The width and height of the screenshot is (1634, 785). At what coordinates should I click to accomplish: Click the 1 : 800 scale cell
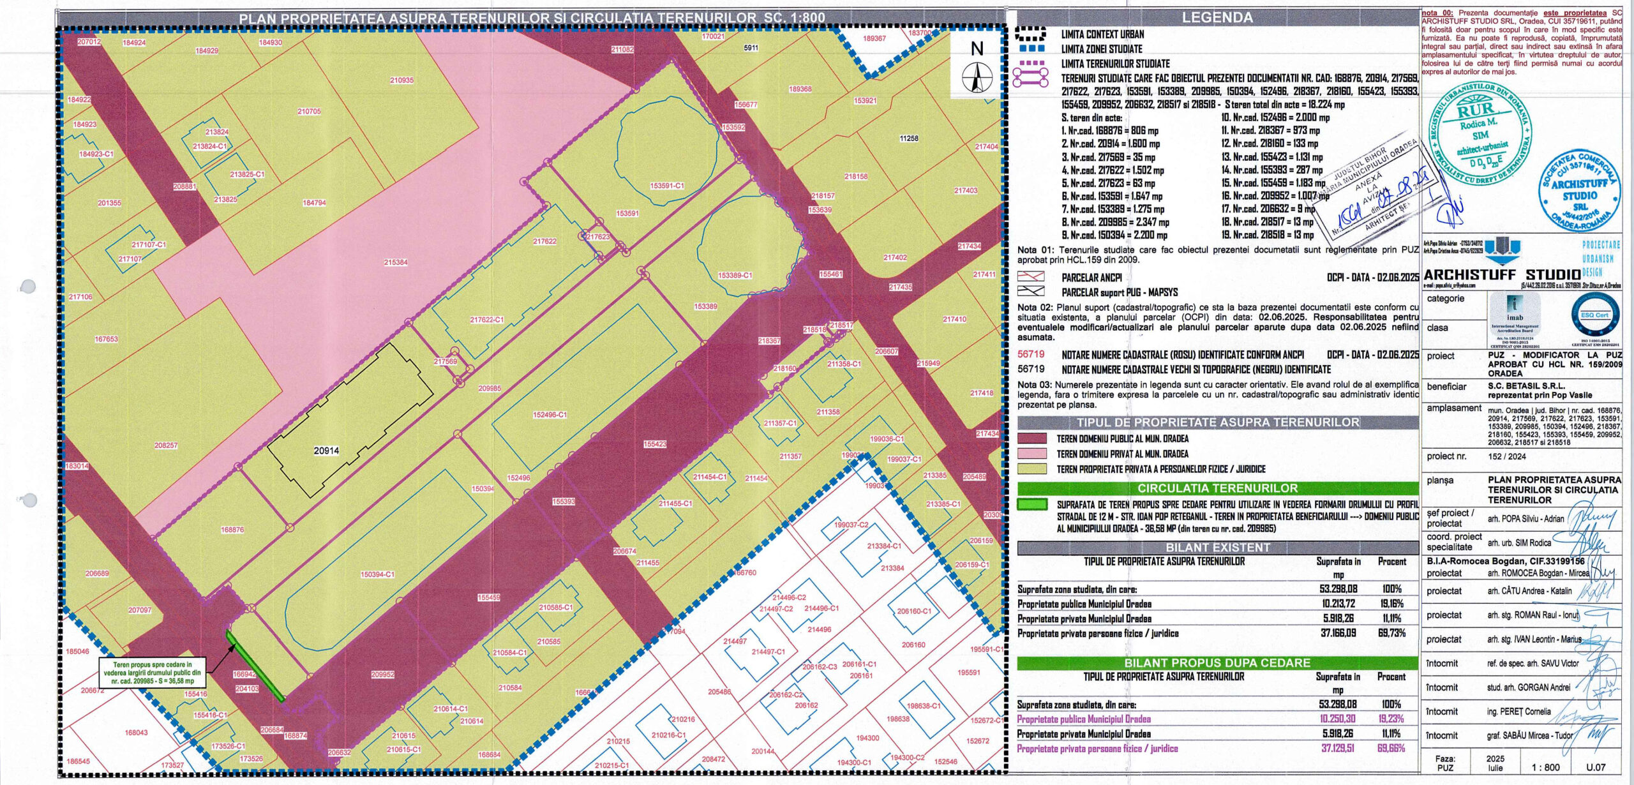coord(1545,767)
